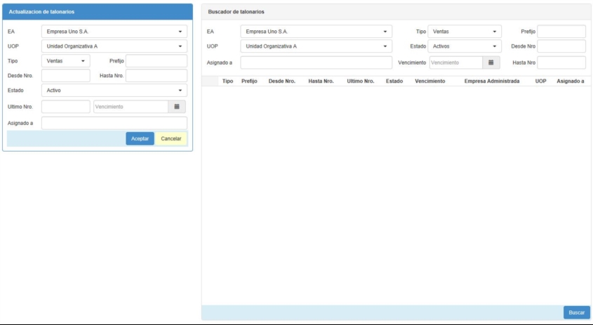Click the Hasta Nro. input in Actualizacion panel
The height and width of the screenshot is (325, 593).
pyautogui.click(x=156, y=76)
